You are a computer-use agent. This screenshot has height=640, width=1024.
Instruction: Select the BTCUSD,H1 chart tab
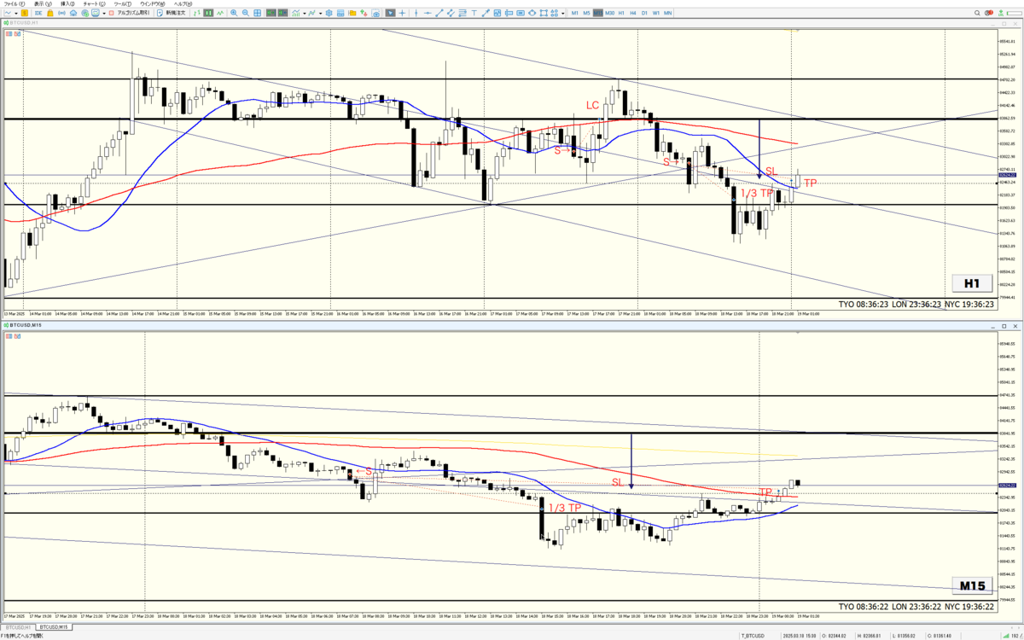click(x=19, y=626)
